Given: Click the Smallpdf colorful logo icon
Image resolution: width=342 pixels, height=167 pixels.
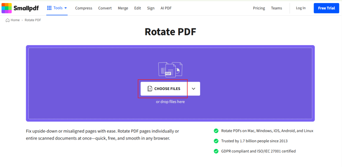Looking at the screenshot, I should coord(7,8).
